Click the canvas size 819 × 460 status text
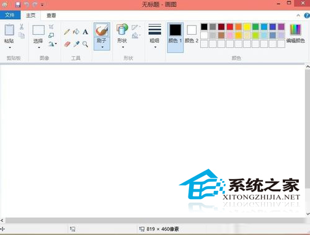The width and height of the screenshot is (310, 235). pyautogui.click(x=162, y=229)
